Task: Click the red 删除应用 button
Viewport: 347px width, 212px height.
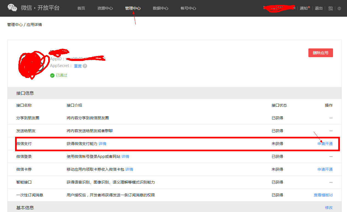Action: pos(321,53)
